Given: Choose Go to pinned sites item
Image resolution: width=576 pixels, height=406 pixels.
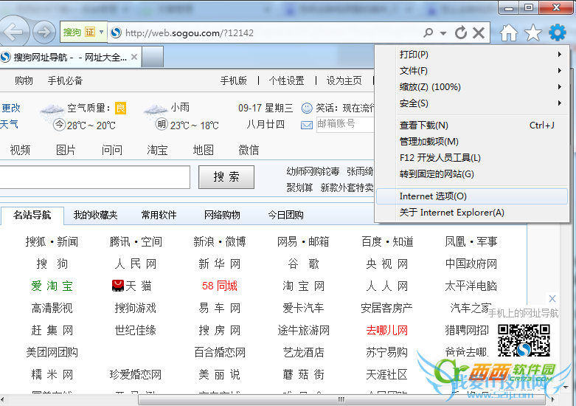Looking at the screenshot, I should click(472, 174).
